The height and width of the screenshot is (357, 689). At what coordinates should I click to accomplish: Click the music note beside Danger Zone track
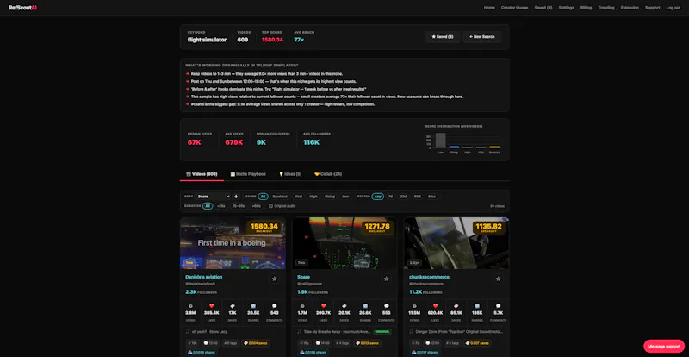coord(412,331)
